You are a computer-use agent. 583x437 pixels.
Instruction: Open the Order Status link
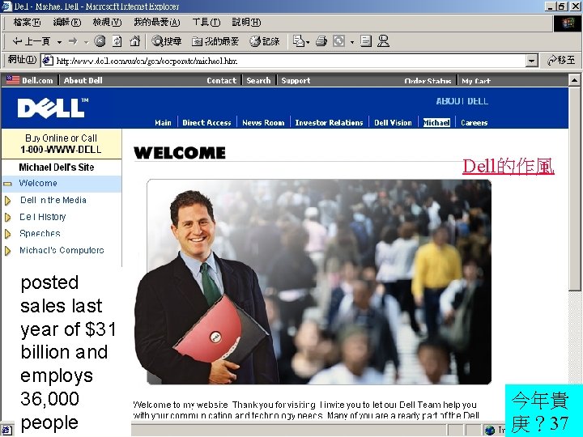[x=428, y=81]
